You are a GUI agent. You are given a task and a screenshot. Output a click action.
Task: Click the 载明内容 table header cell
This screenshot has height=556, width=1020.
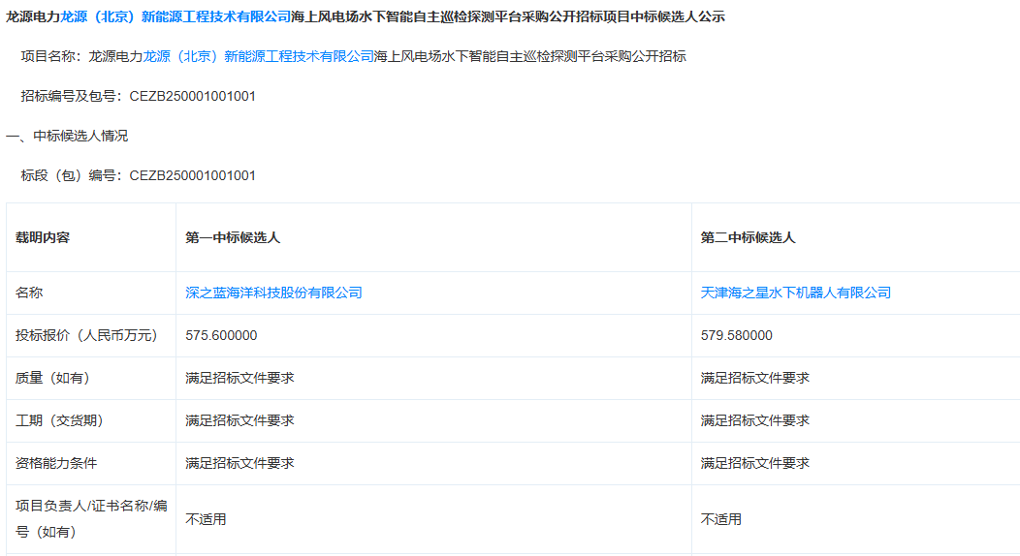click(43, 237)
